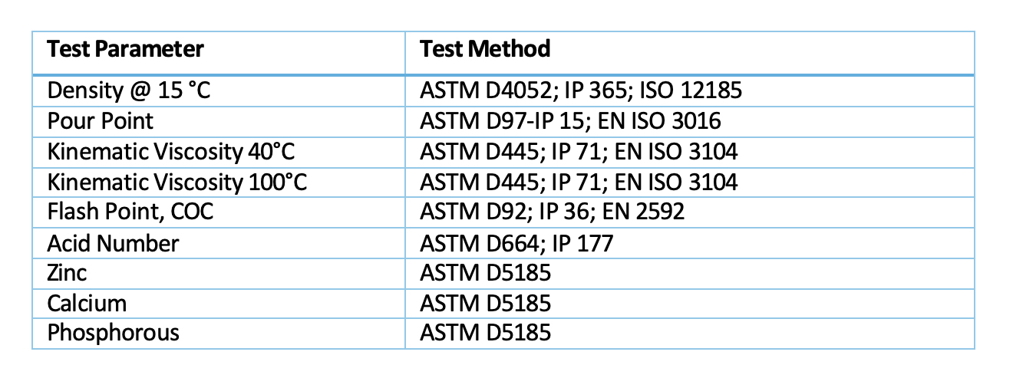Screen dimensions: 1013x388
Task: Click the ASTM D5185 cell in Zinc row
Action: coord(486,272)
